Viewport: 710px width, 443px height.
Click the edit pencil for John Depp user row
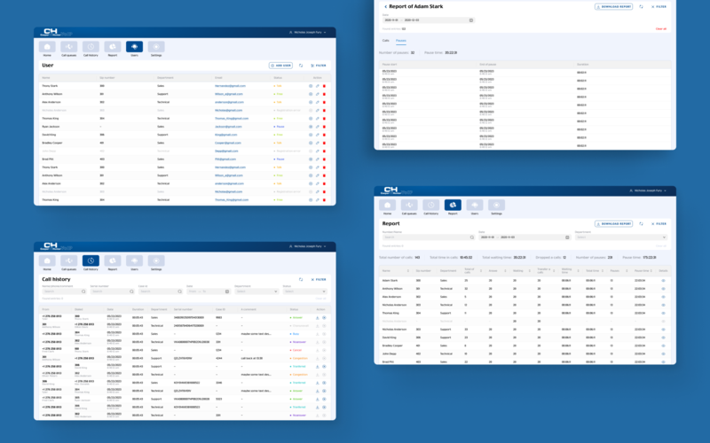pyautogui.click(x=318, y=151)
